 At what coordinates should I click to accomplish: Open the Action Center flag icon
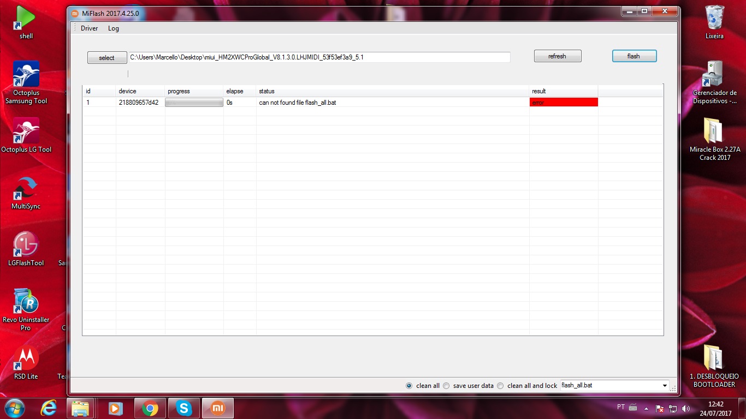pyautogui.click(x=659, y=408)
